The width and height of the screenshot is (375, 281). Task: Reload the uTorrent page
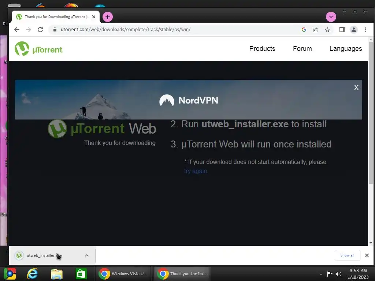(x=40, y=30)
